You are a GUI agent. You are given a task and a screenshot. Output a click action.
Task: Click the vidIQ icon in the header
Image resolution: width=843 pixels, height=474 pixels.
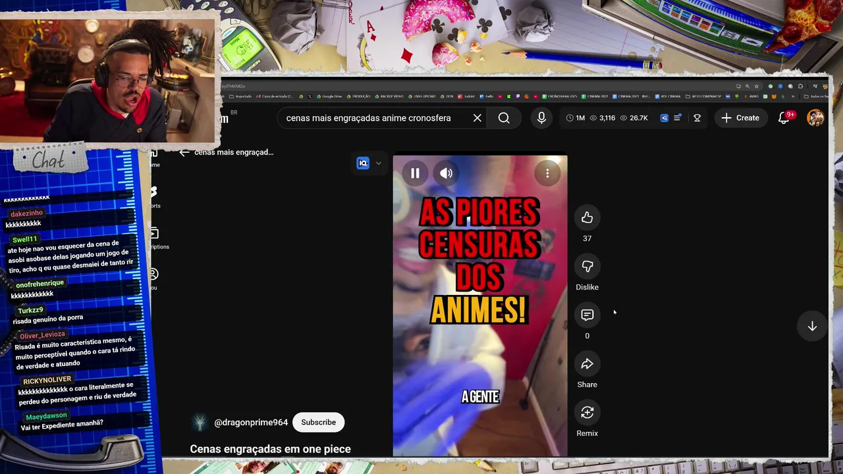(665, 118)
